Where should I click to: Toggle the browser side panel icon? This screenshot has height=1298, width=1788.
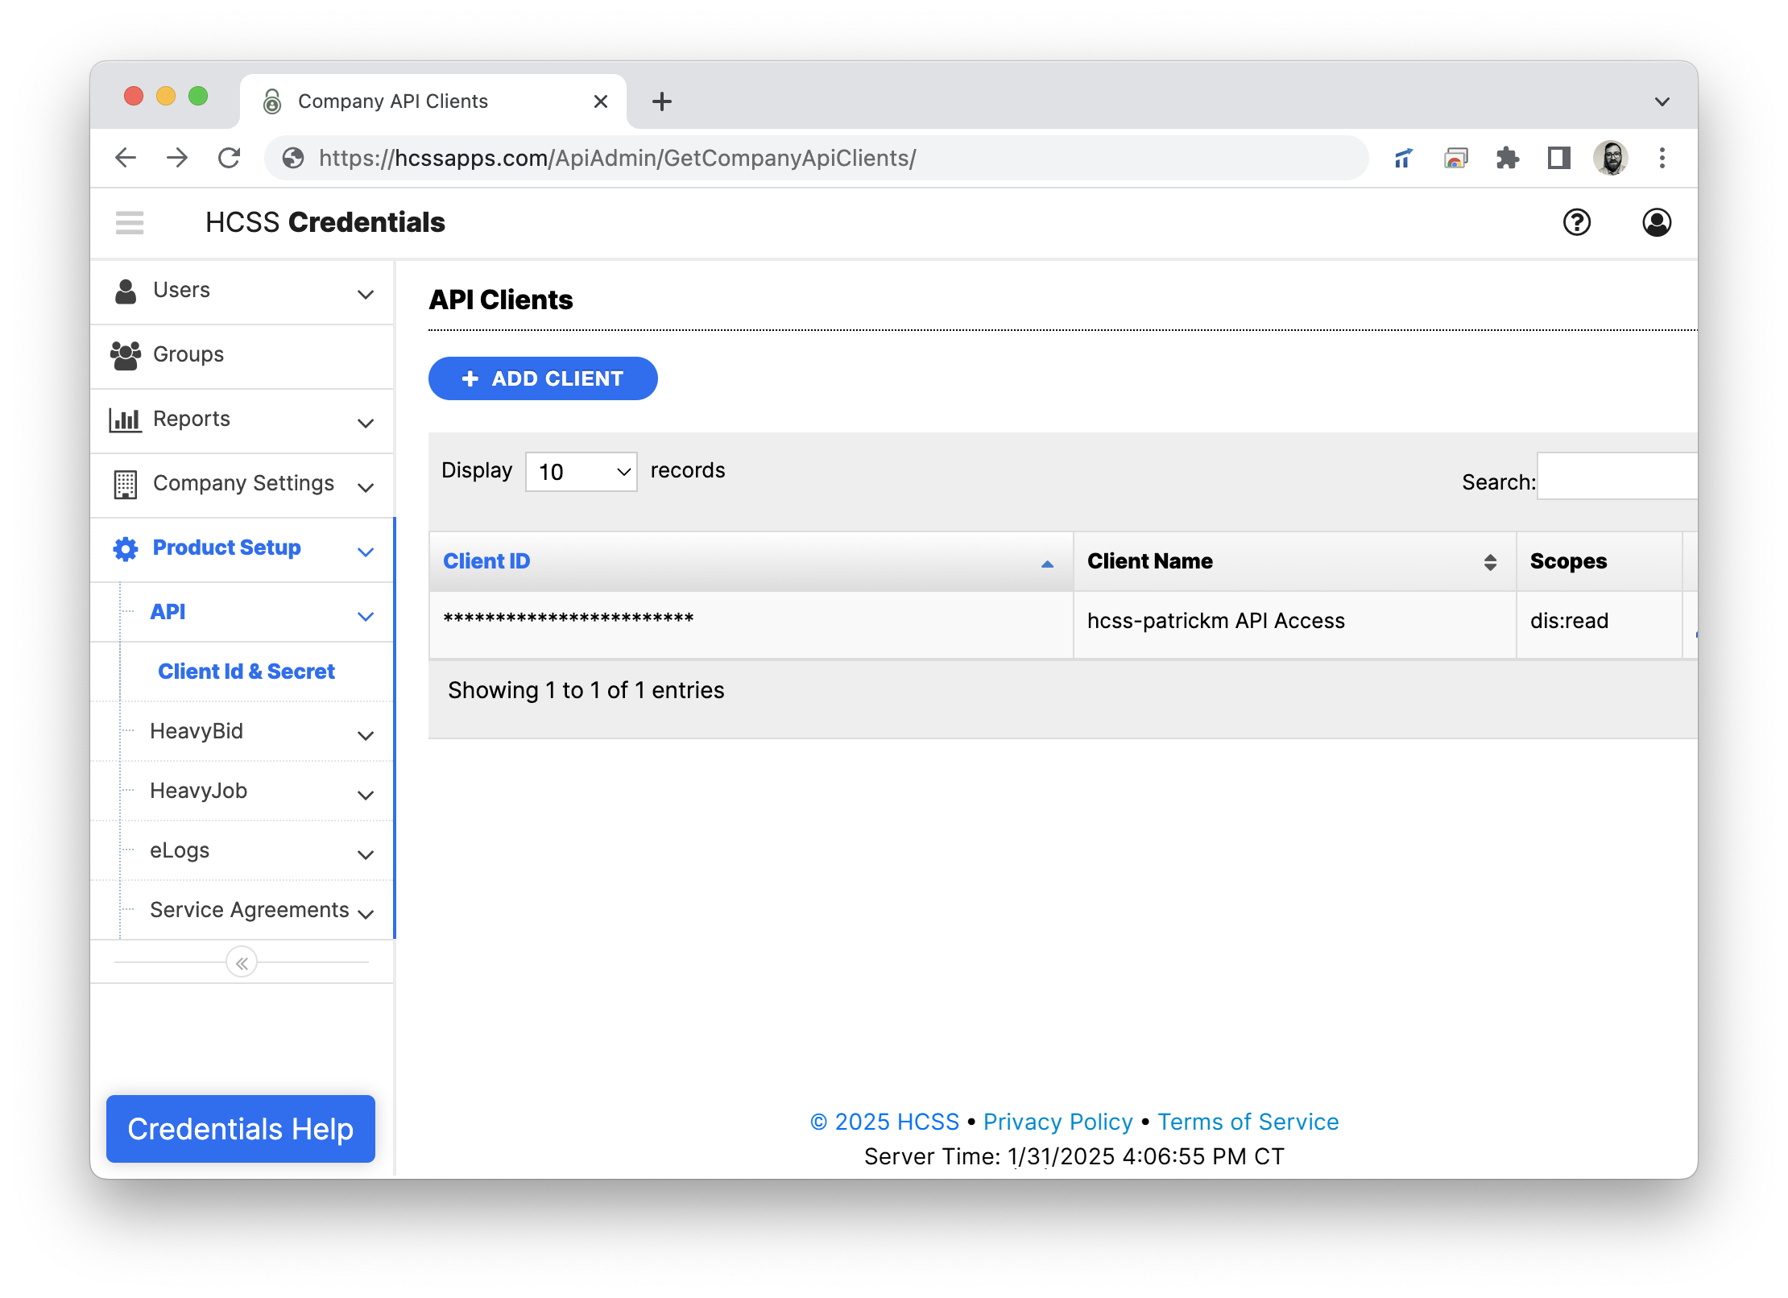point(1558,158)
